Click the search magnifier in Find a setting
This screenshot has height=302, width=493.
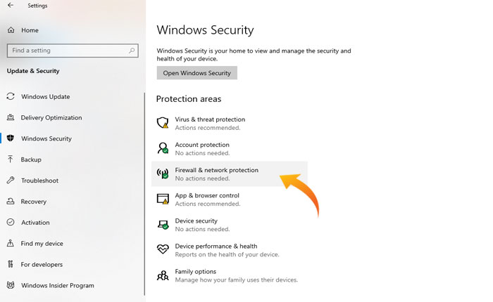pos(132,51)
